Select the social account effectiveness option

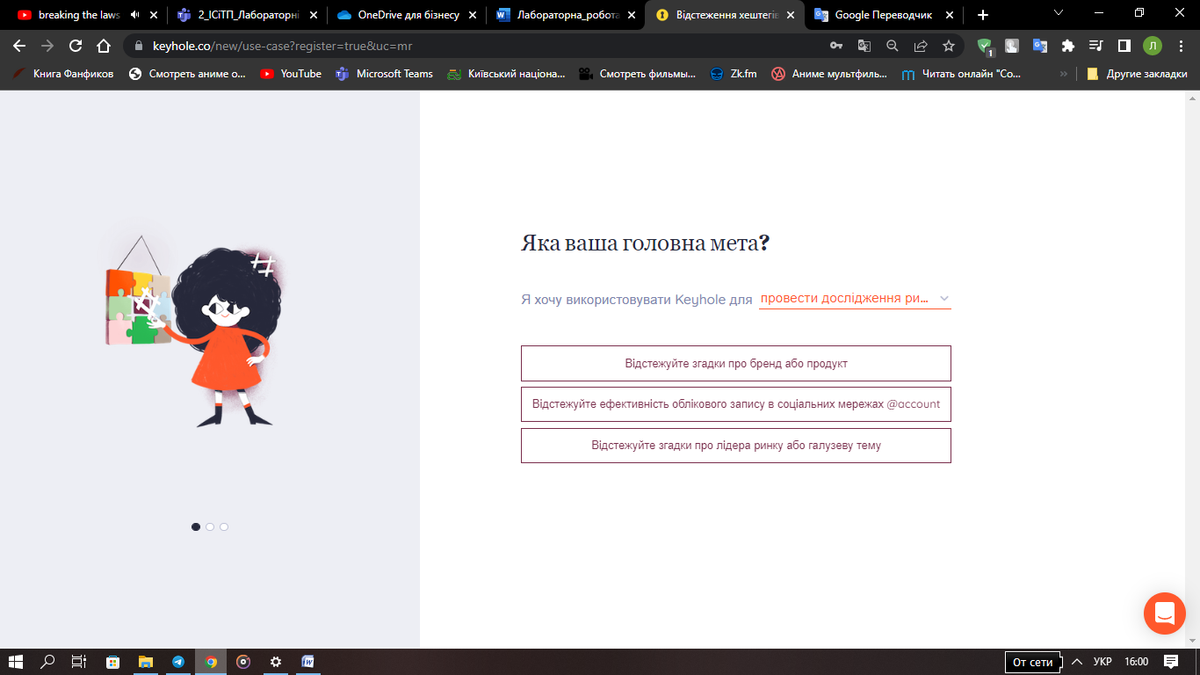(736, 404)
